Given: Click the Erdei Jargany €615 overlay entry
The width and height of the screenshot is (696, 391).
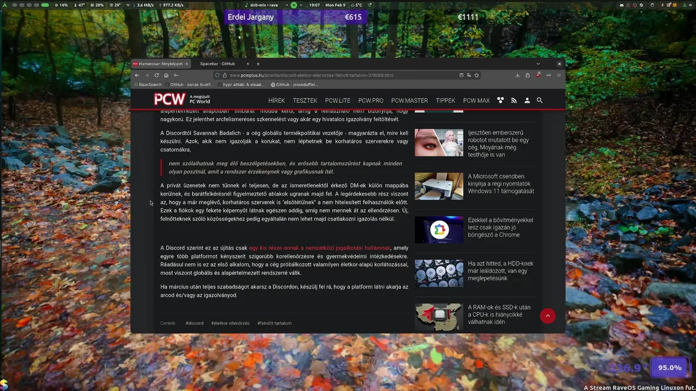Looking at the screenshot, I should pos(295,17).
